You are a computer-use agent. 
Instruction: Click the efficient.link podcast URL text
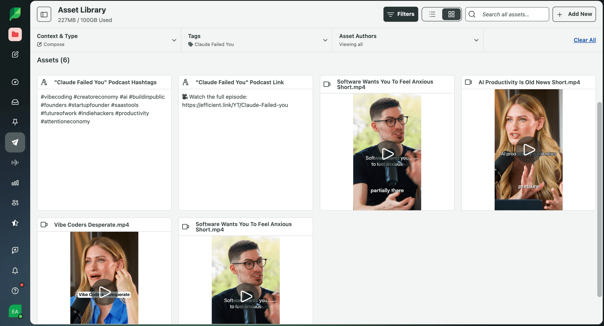point(235,105)
